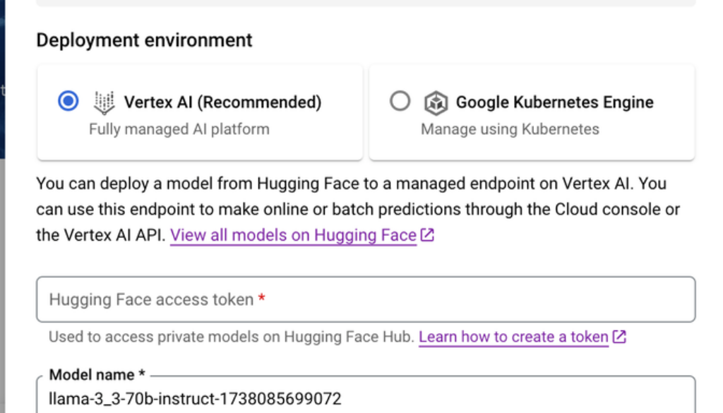The image size is (723, 413).
Task: Open Learn how to create a token link
Action: [x=513, y=337]
